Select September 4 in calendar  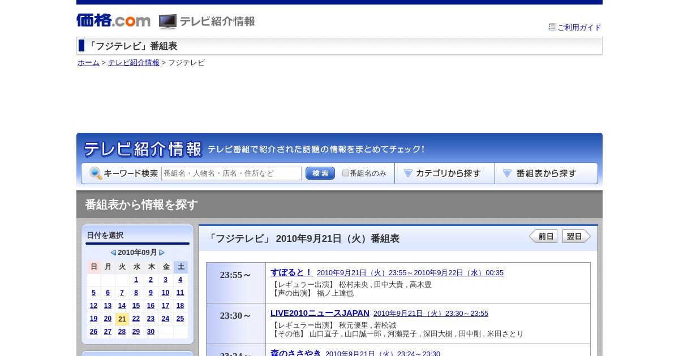(x=181, y=280)
